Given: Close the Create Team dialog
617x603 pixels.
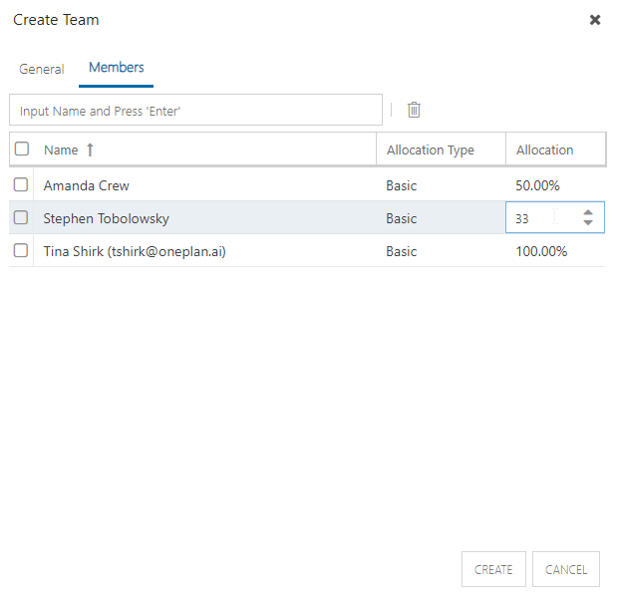Looking at the screenshot, I should pyautogui.click(x=595, y=20).
